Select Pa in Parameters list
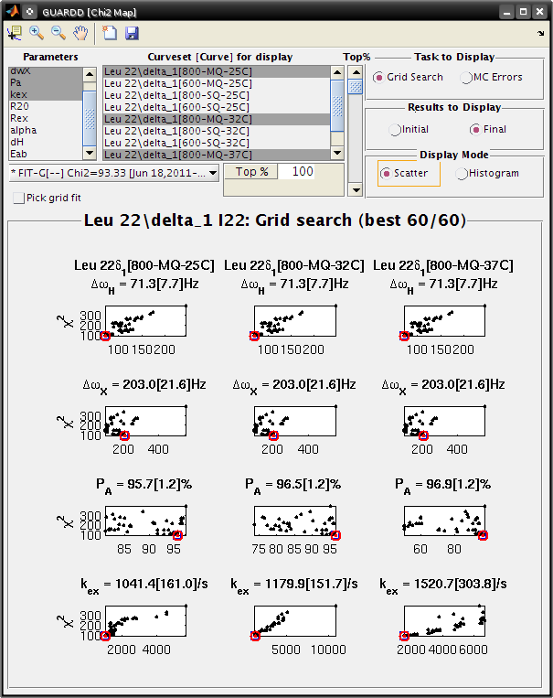Screen dimensions: 553x698 pos(46,82)
